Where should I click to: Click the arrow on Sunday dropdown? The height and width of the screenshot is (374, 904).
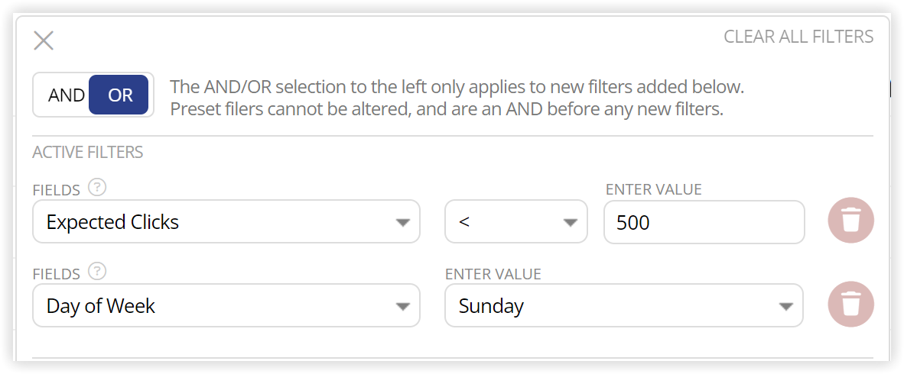pyautogui.click(x=785, y=307)
